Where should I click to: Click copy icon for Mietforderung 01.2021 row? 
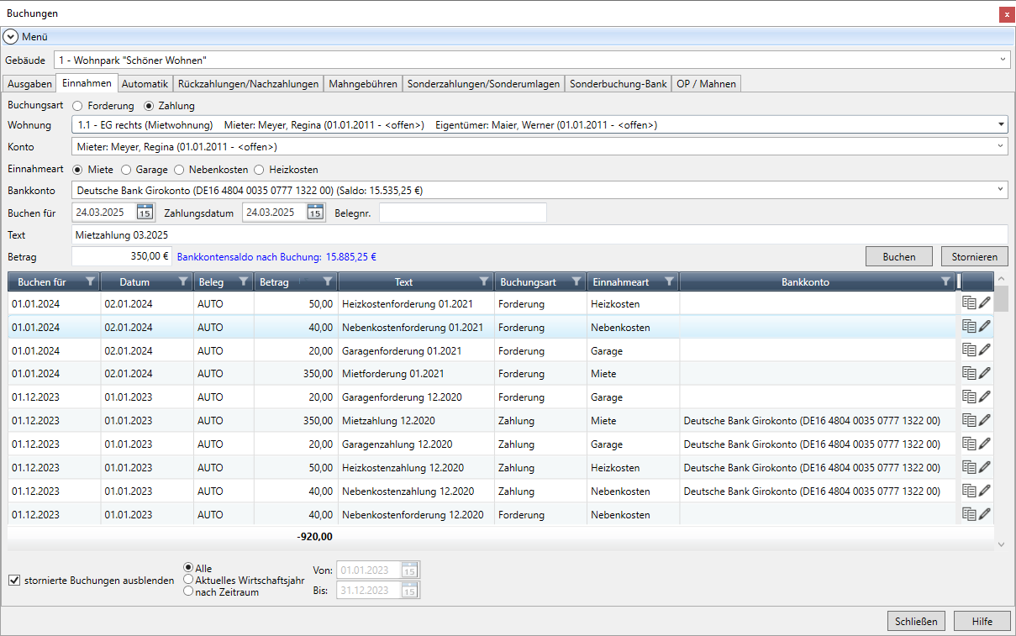point(969,374)
